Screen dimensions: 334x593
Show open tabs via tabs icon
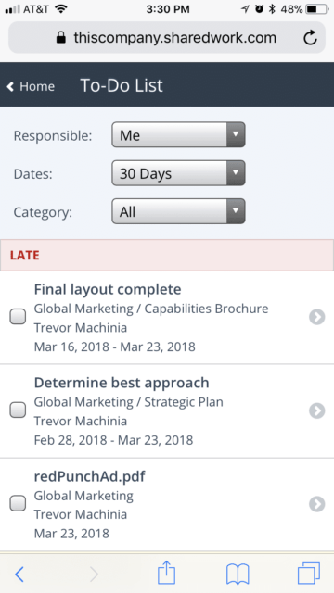[x=309, y=574]
